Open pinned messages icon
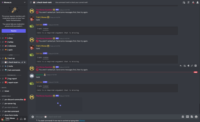 [x=193, y=2]
